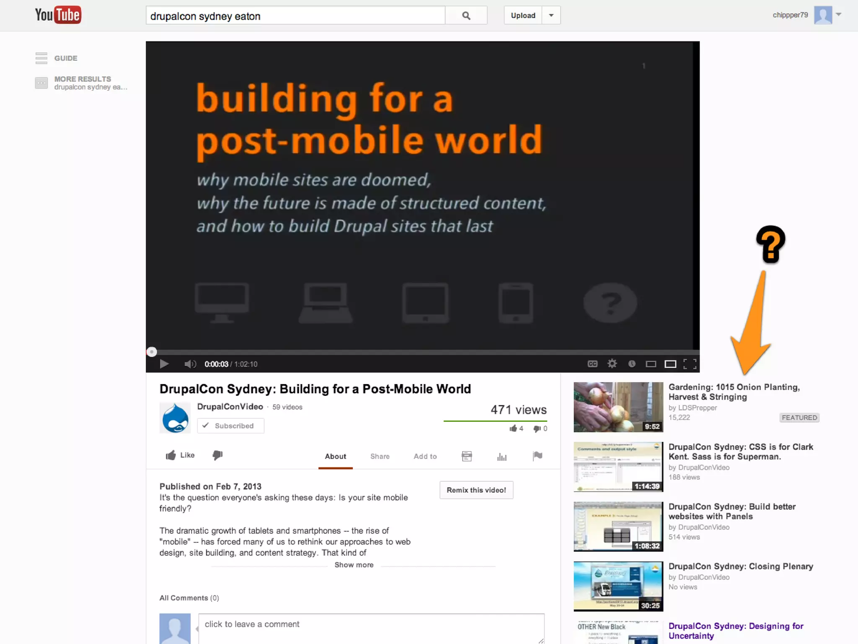Screen dimensions: 858x644
Task: Click the search field with drupalcon sydney eaton
Action: 295,16
